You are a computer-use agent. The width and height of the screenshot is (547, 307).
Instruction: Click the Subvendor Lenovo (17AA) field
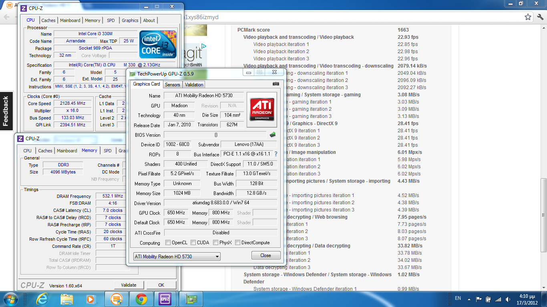[249, 144]
